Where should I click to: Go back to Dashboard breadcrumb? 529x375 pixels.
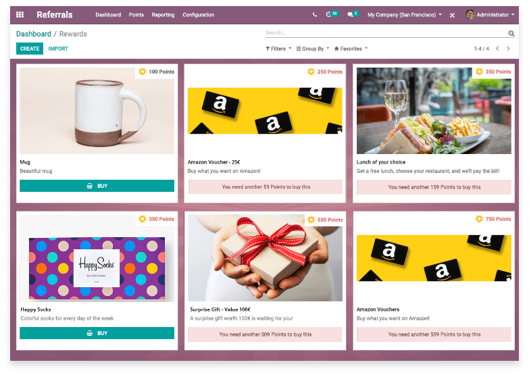(34, 34)
